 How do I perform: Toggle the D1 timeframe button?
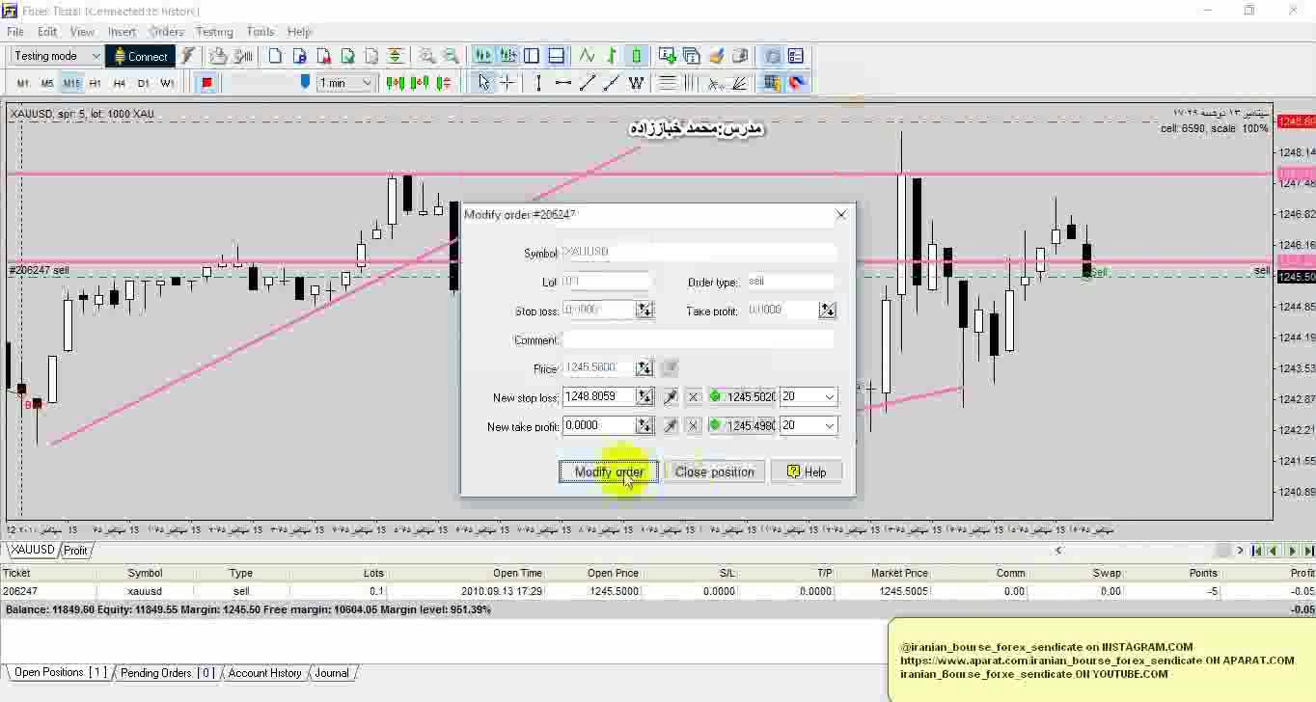pyautogui.click(x=143, y=83)
